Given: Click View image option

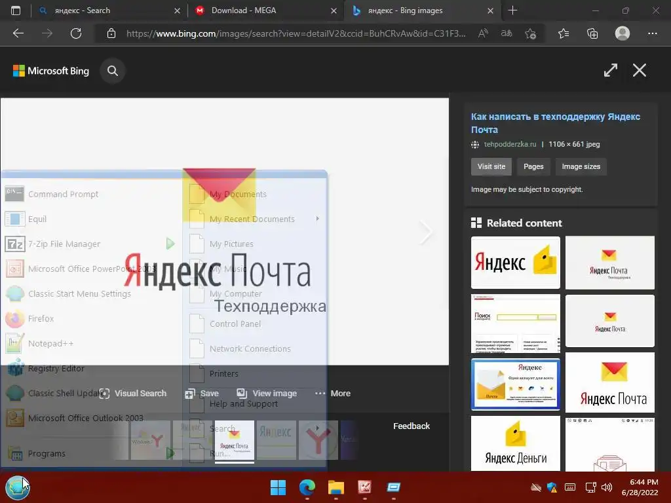Looking at the screenshot, I should [267, 394].
